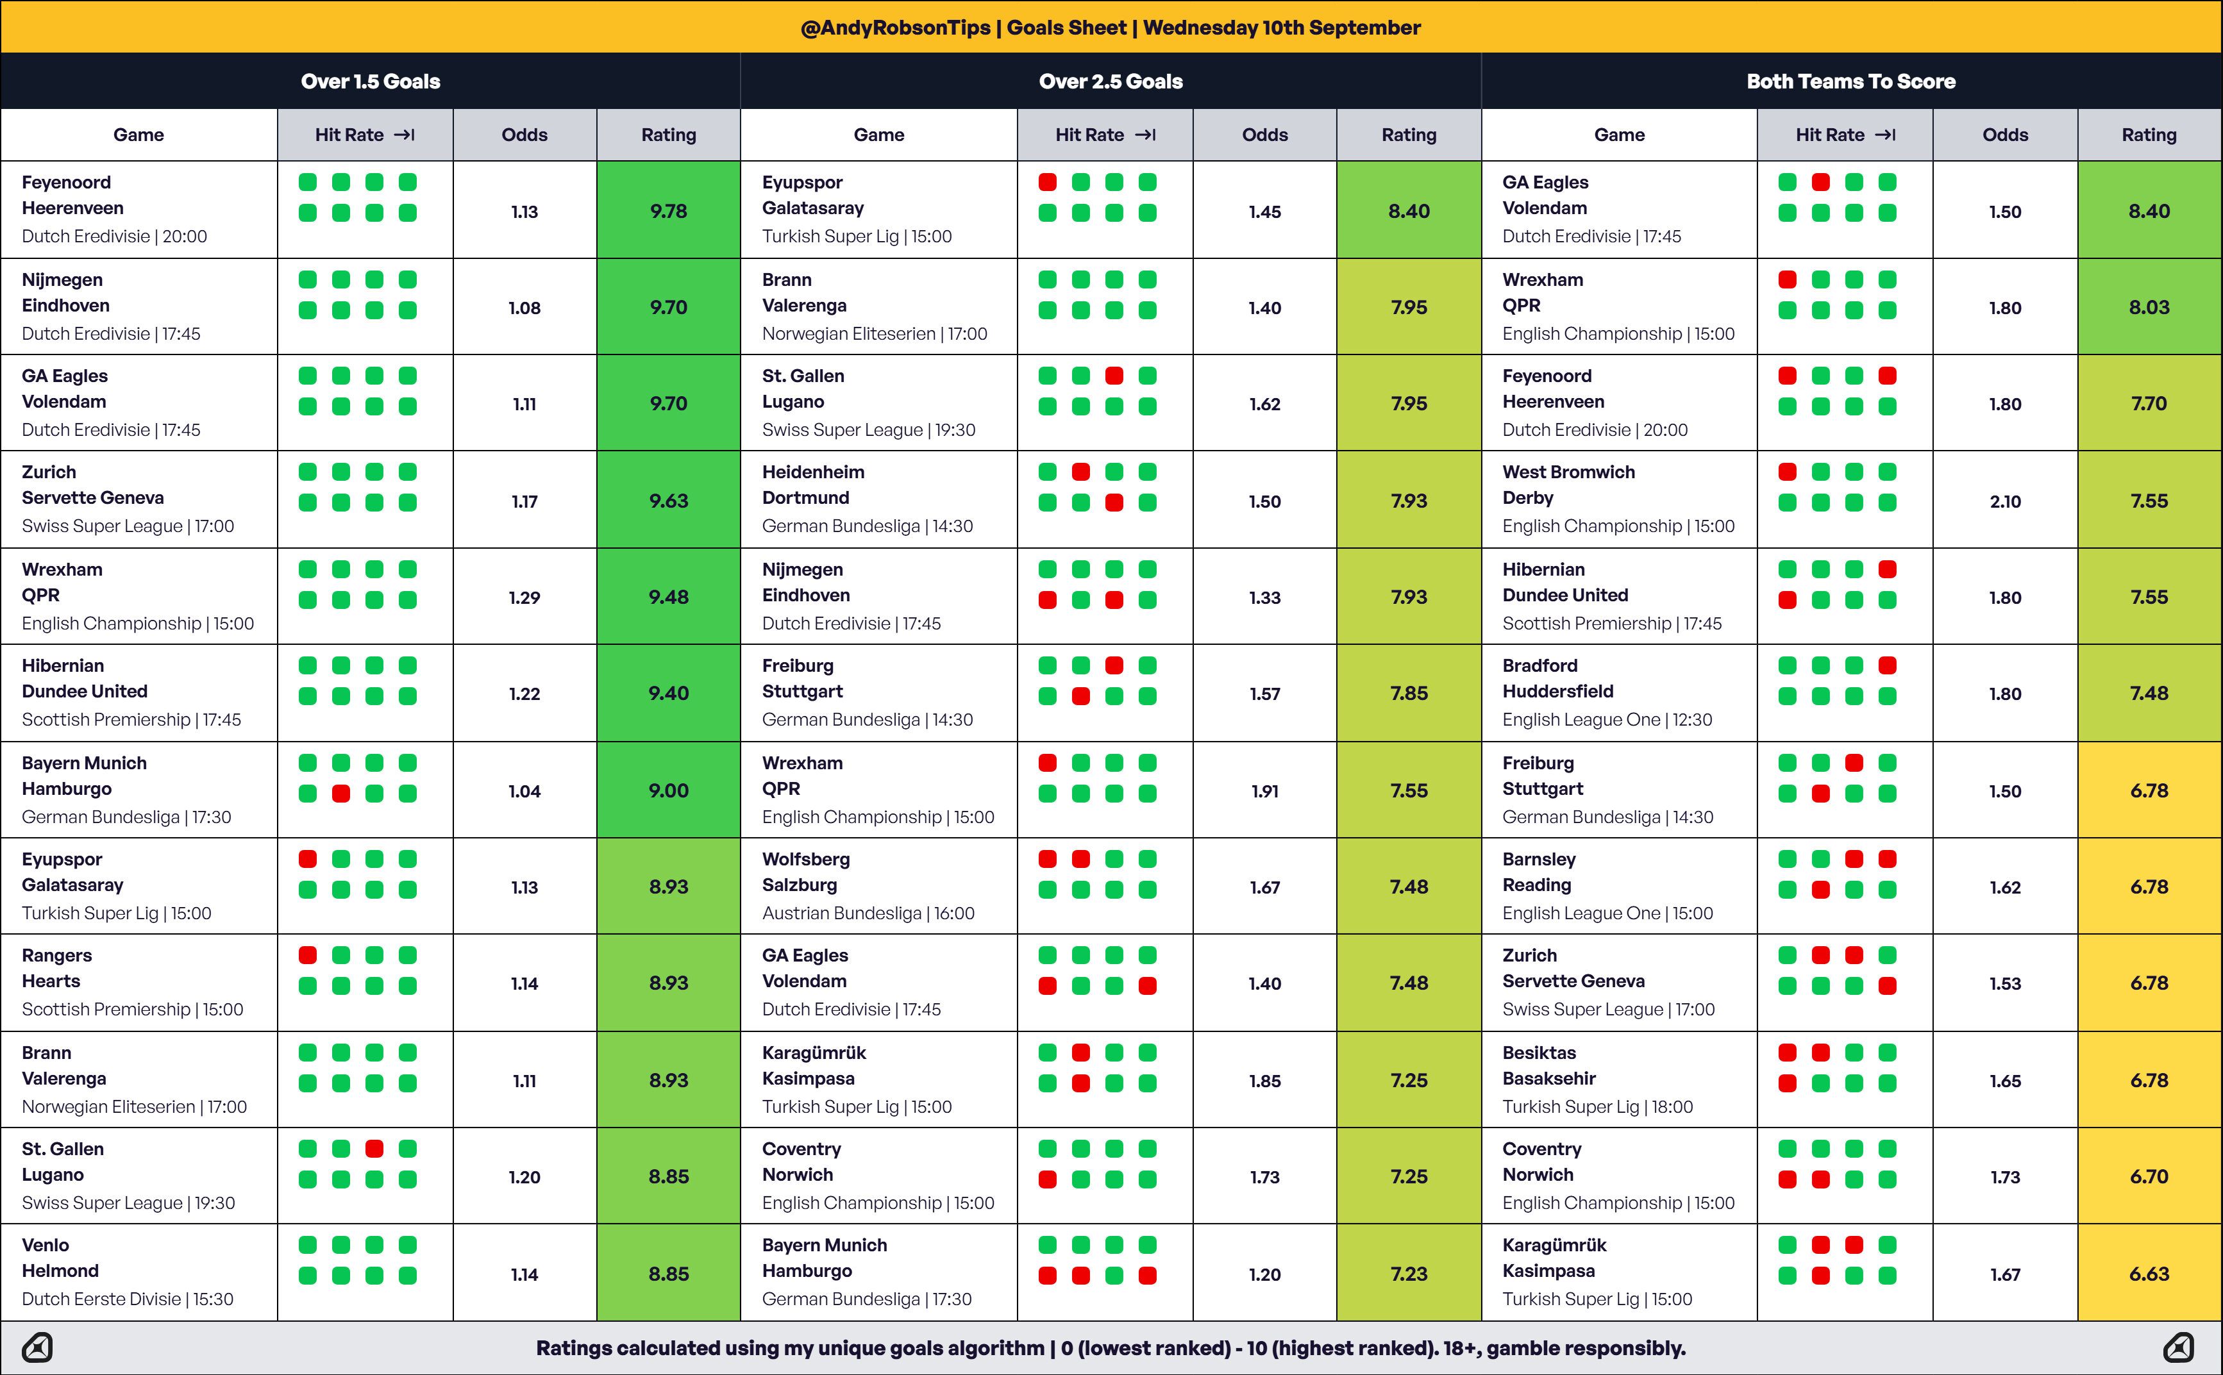Click Besiktas Basaksehir in the Both Teams To Score list
Screen dimensions: 2223x1375
(1619, 1079)
